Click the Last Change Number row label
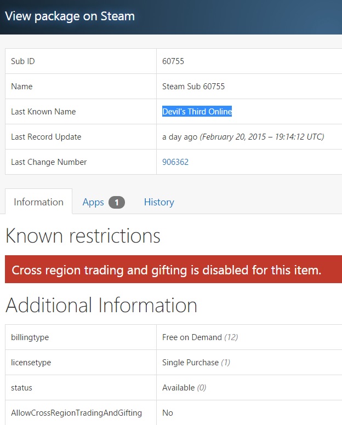 (x=49, y=162)
